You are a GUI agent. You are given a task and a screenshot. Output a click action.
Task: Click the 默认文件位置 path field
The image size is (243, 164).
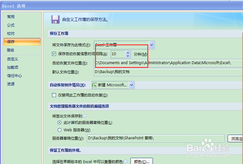point(168,72)
